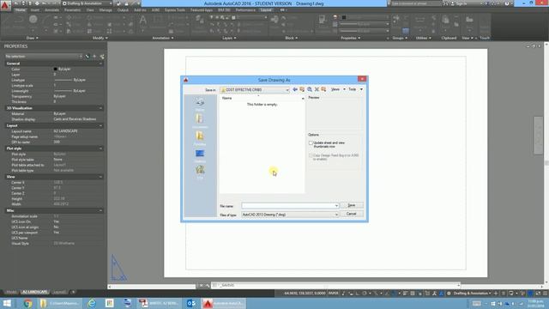Click the Delete X icon in dialog toolbar
549x309 pixels.
click(x=317, y=89)
